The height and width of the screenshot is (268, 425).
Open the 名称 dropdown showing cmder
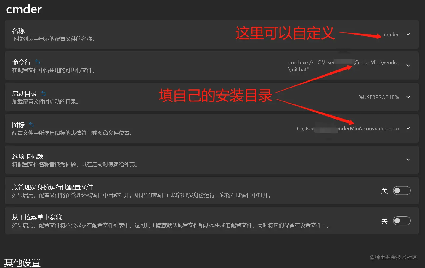tap(408, 34)
